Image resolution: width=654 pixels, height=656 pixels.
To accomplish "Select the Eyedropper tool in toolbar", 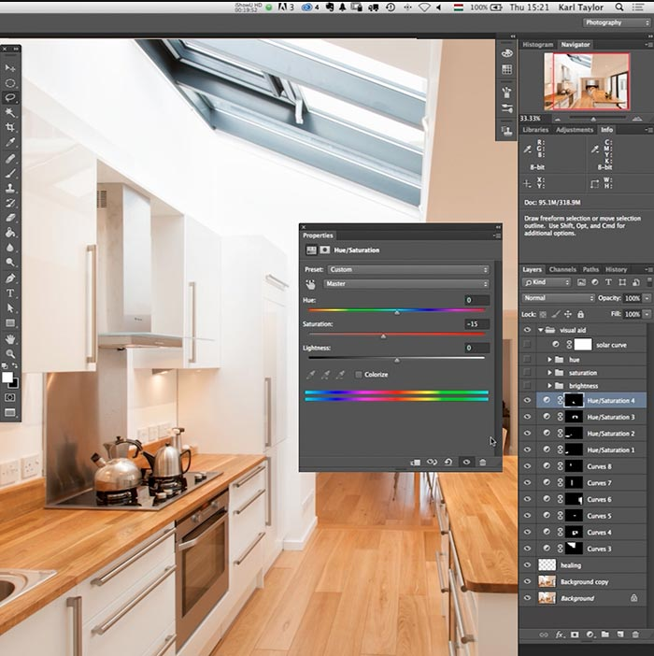I will 10,142.
